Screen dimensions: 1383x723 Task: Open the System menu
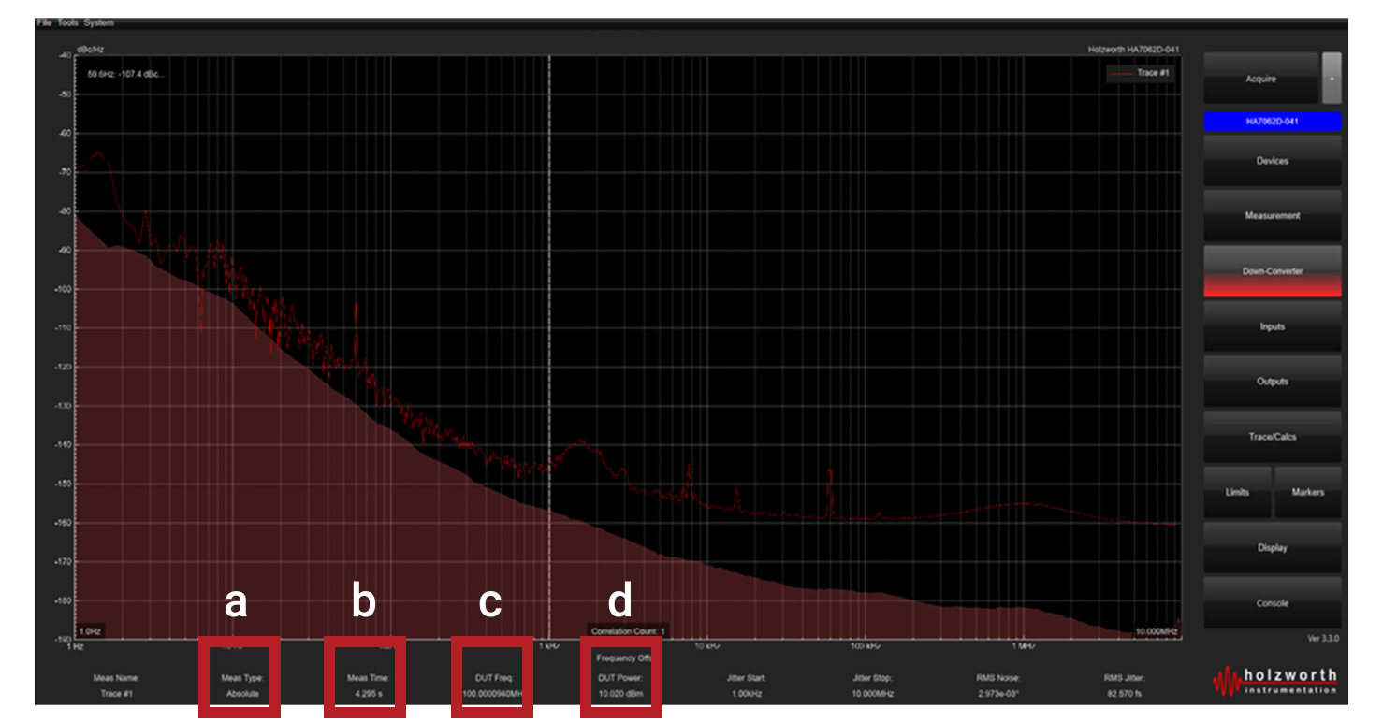(x=97, y=22)
